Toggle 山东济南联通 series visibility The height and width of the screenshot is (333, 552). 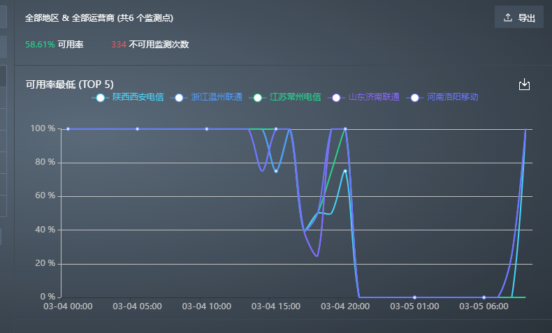coord(365,97)
